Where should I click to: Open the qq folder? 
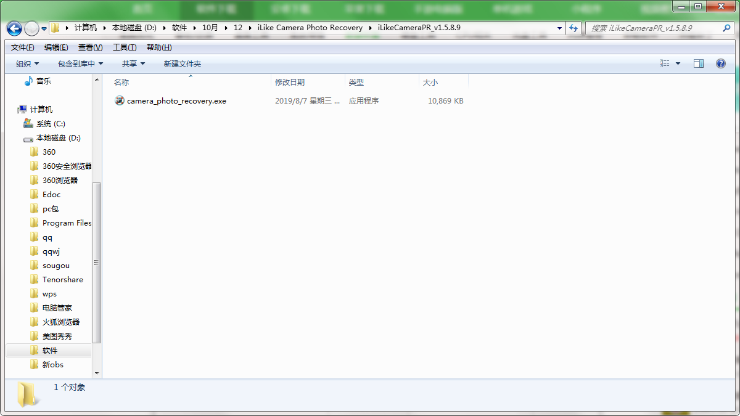coord(47,237)
